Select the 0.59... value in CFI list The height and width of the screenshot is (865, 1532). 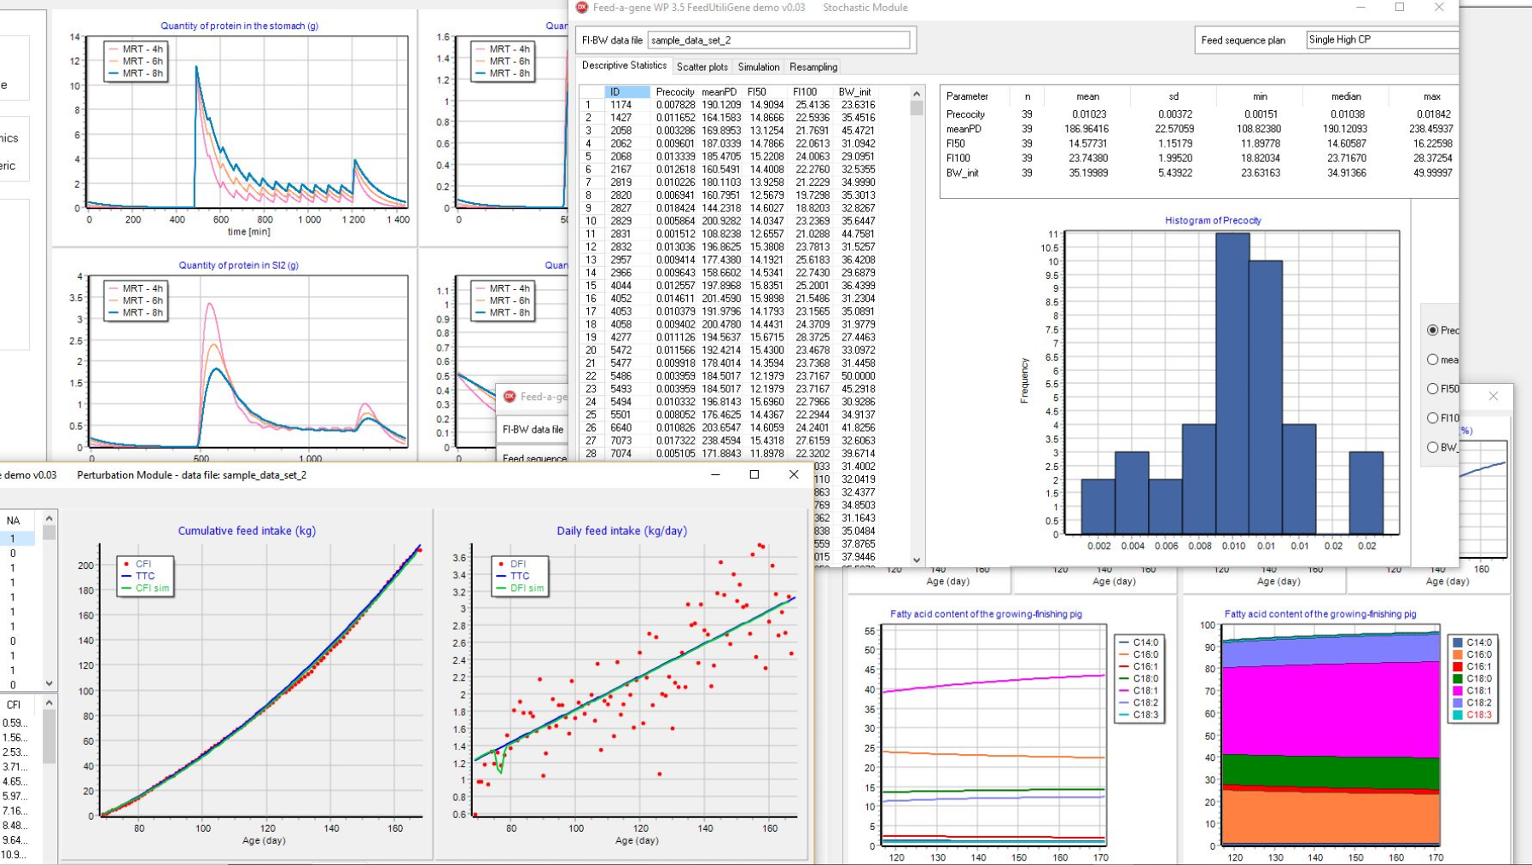tap(15, 723)
